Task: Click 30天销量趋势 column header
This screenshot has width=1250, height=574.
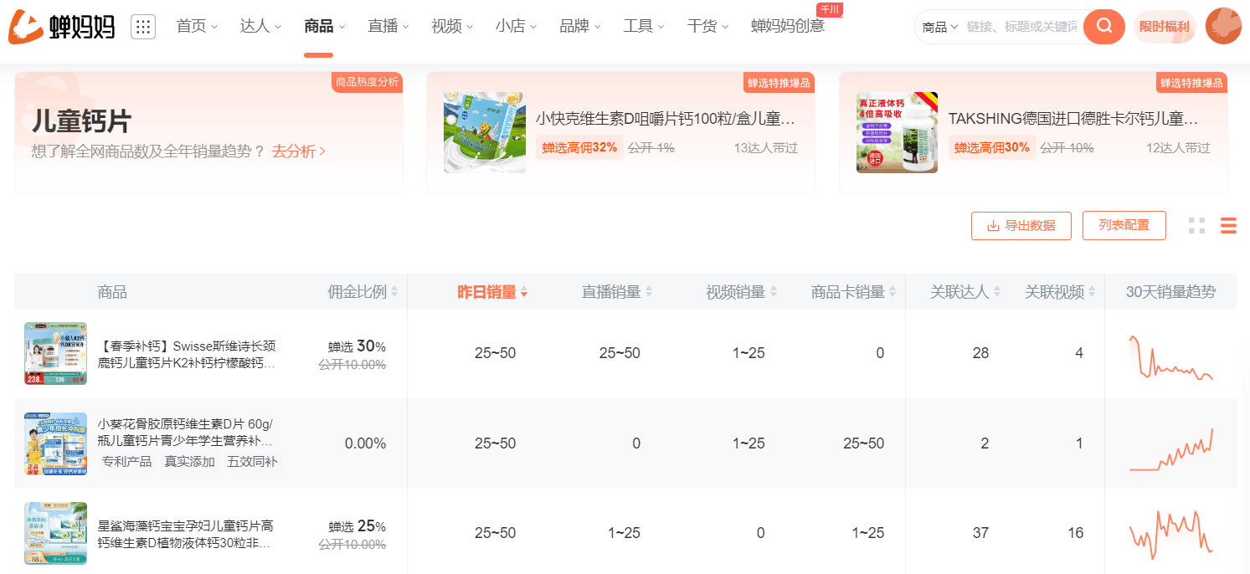Action: tap(1170, 292)
